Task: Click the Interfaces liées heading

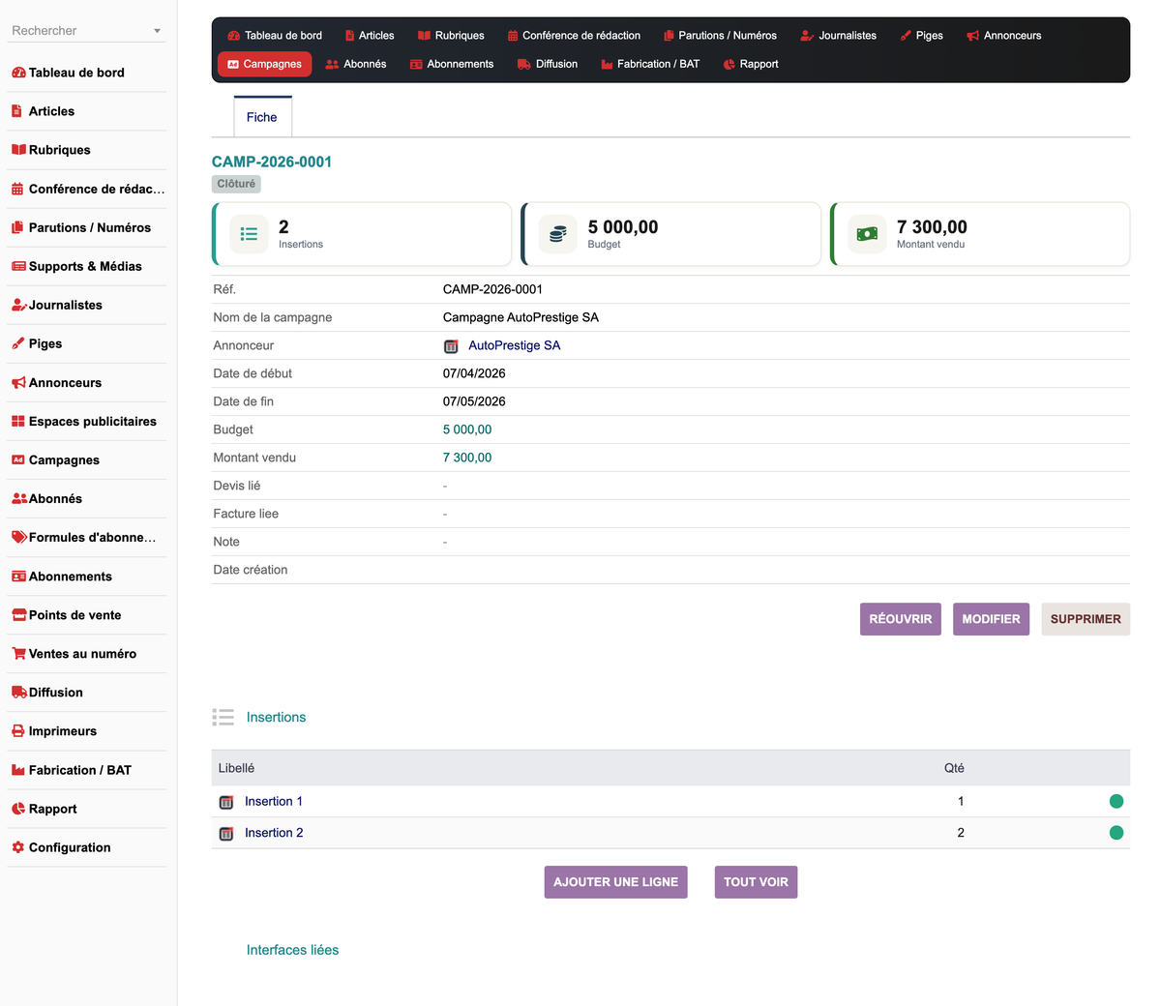Action: pyautogui.click(x=292, y=950)
